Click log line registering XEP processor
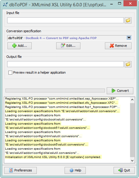The height and width of the screenshot is (178, 139). coord(62,98)
